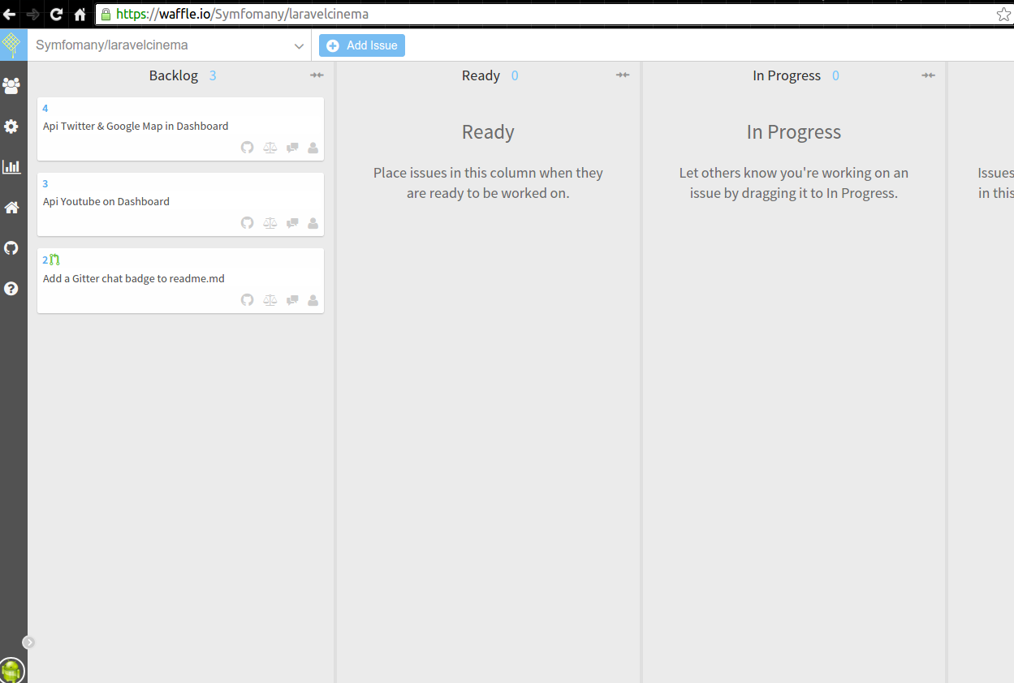Open the help question mark icon
This screenshot has height=683, width=1014.
(11, 288)
